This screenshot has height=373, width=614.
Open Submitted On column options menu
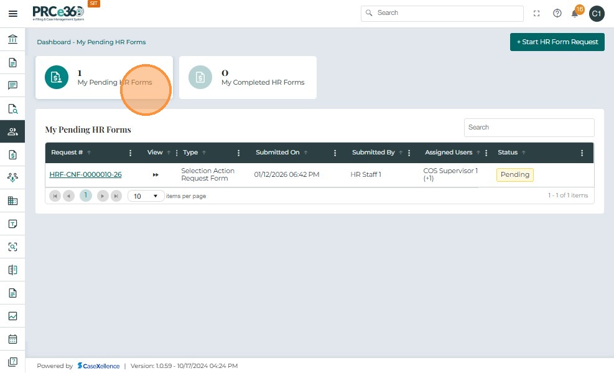(x=335, y=153)
